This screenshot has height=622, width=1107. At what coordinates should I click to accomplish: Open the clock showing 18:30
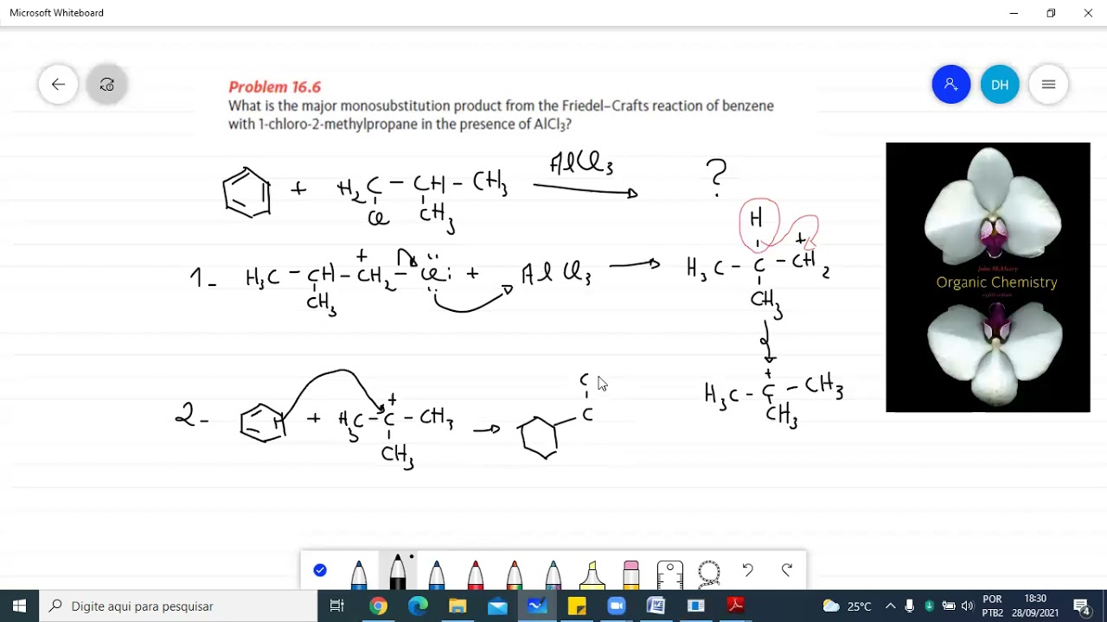pyautogui.click(x=1035, y=606)
